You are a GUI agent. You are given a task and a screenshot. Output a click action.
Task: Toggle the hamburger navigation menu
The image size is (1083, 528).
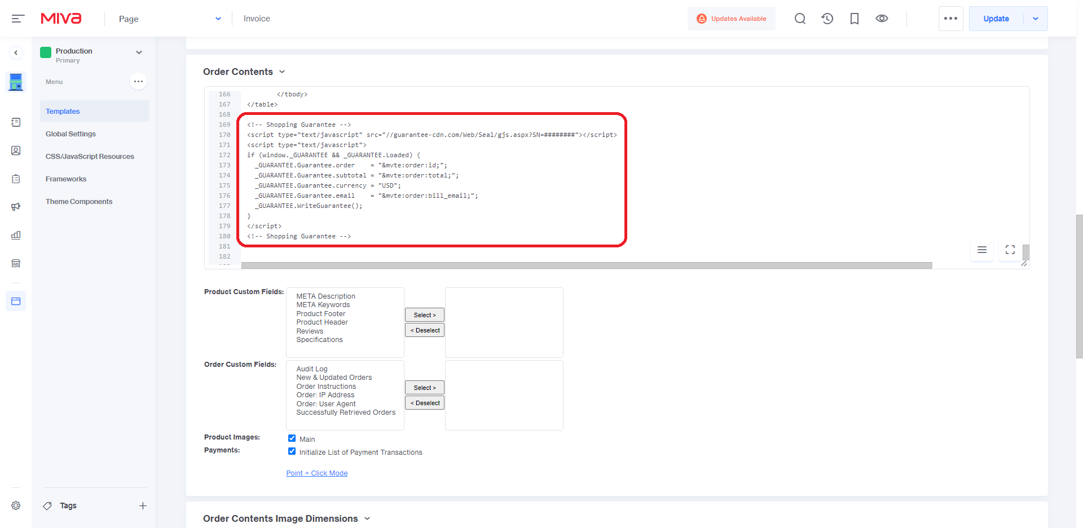pos(18,19)
